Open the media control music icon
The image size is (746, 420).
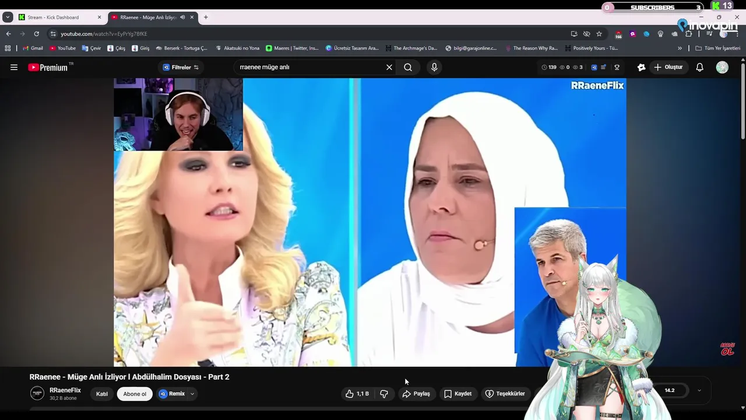coord(709,34)
